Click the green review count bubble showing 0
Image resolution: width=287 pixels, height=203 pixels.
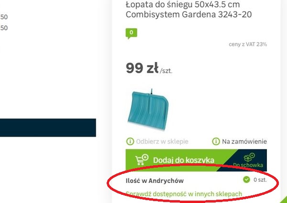pyautogui.click(x=131, y=33)
